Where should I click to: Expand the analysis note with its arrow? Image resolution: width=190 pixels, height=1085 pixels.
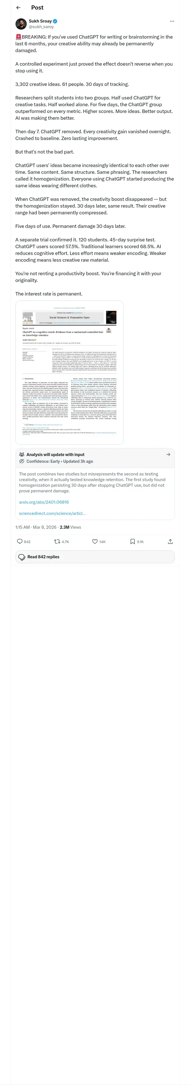[x=168, y=454]
